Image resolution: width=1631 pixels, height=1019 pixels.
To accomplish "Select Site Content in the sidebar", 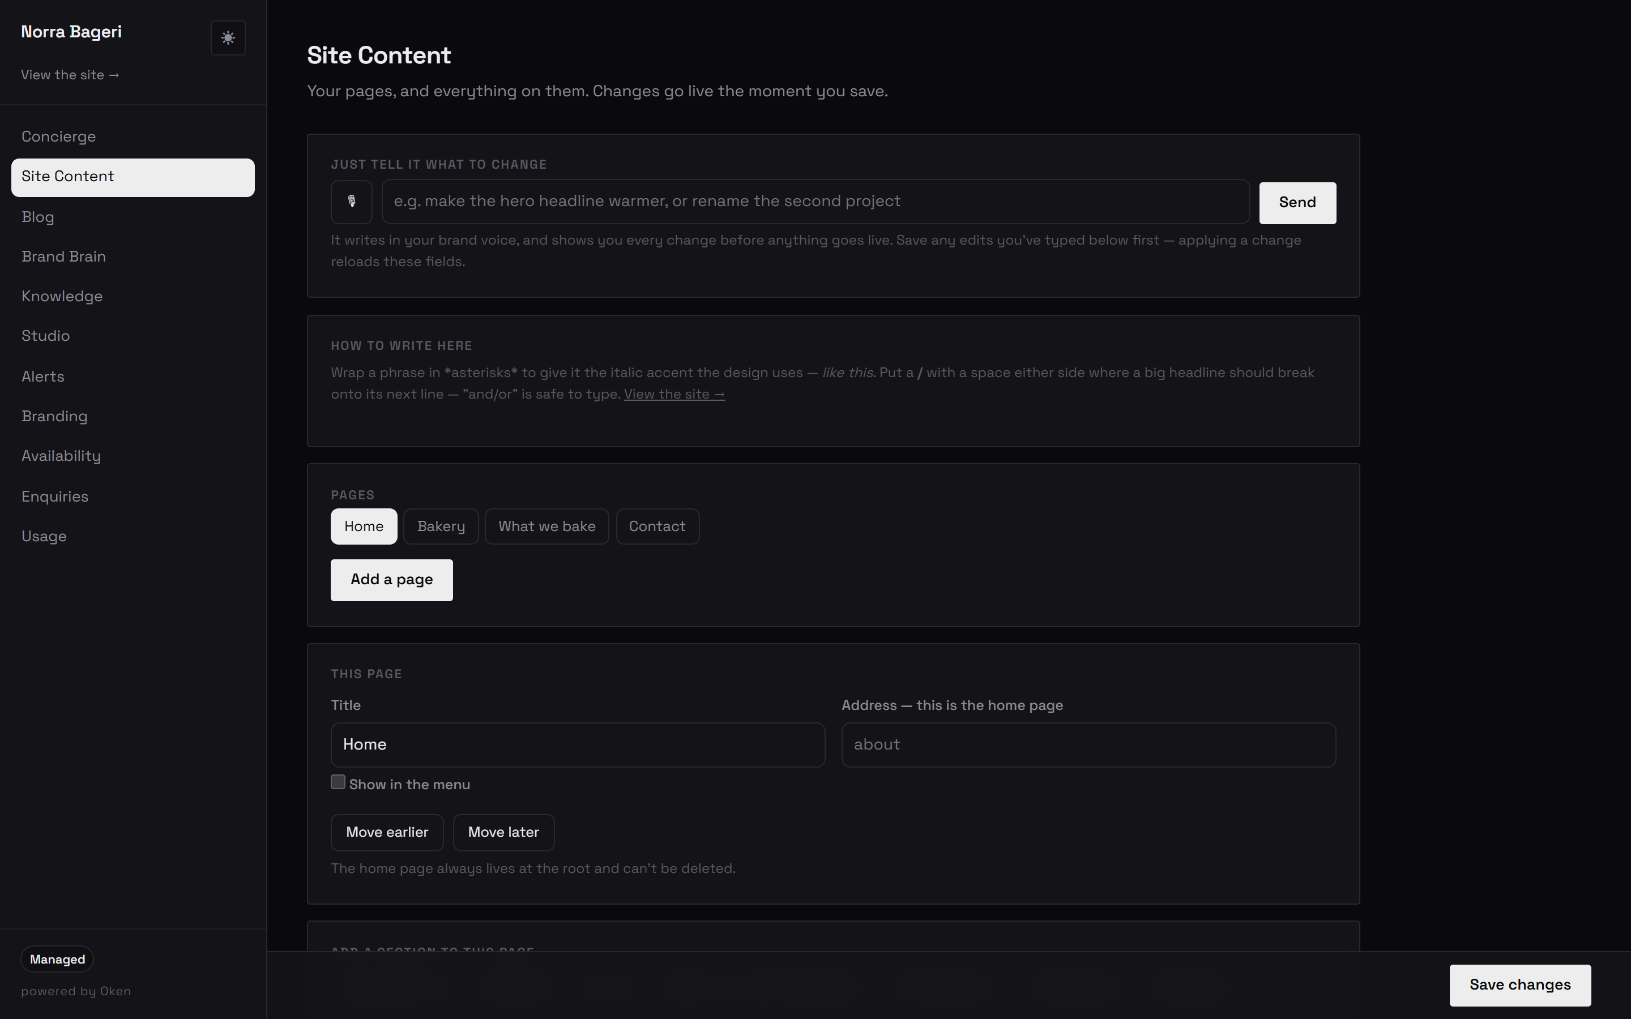I will (133, 177).
